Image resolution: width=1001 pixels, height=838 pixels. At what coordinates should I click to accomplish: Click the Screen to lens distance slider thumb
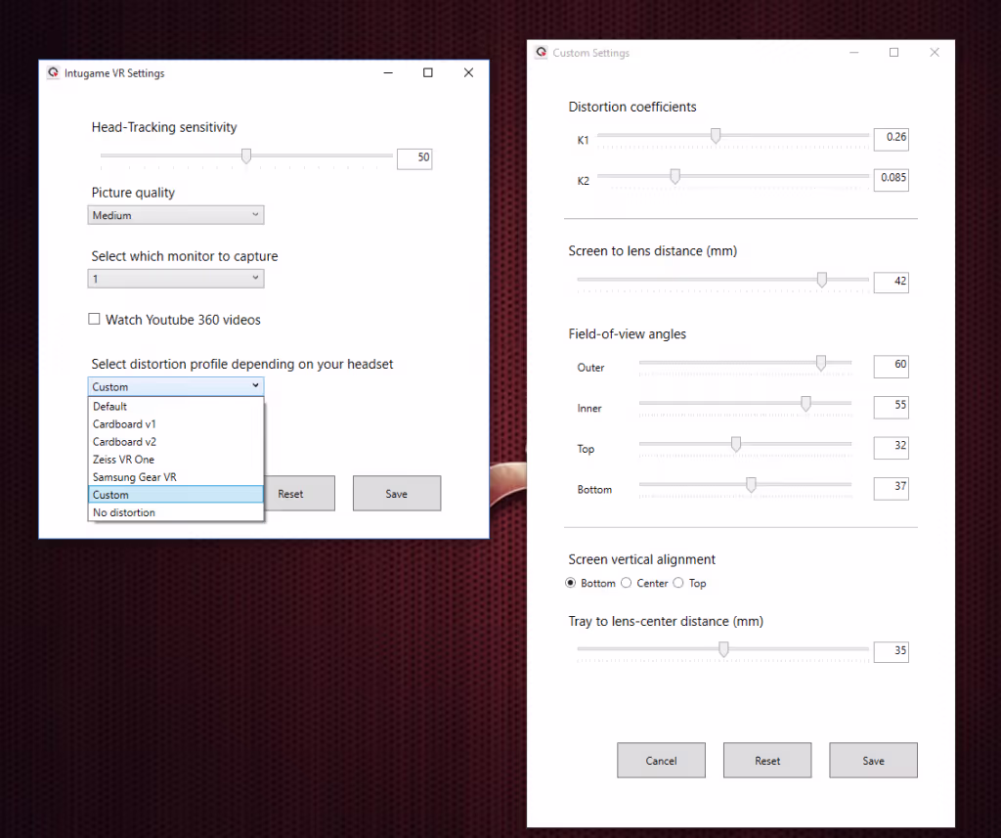[x=821, y=280]
